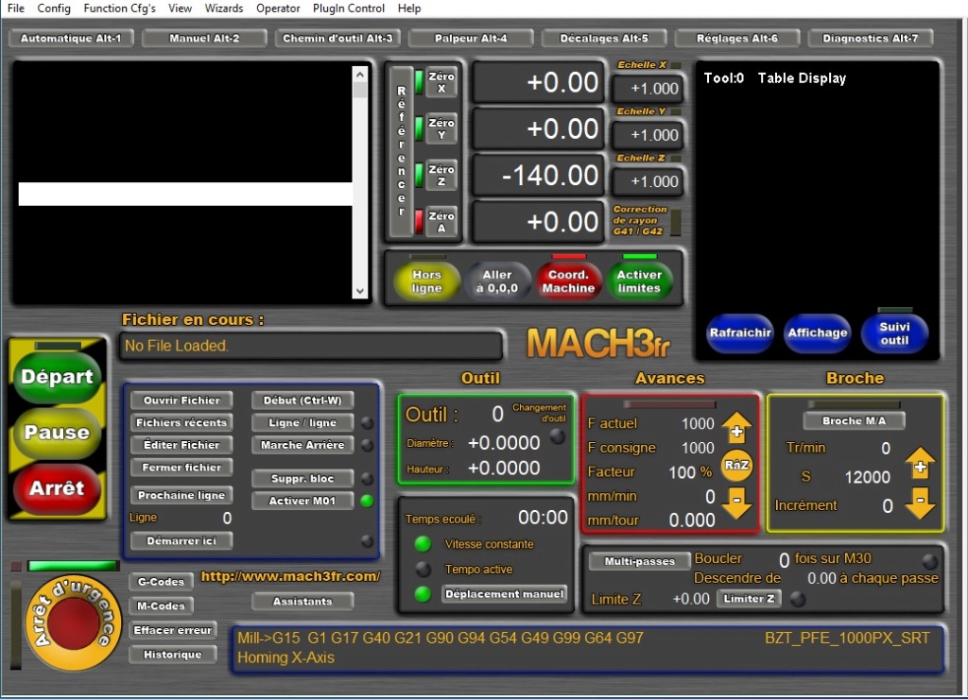
Task: Click the Démarrer ici button
Action: pyautogui.click(x=181, y=541)
